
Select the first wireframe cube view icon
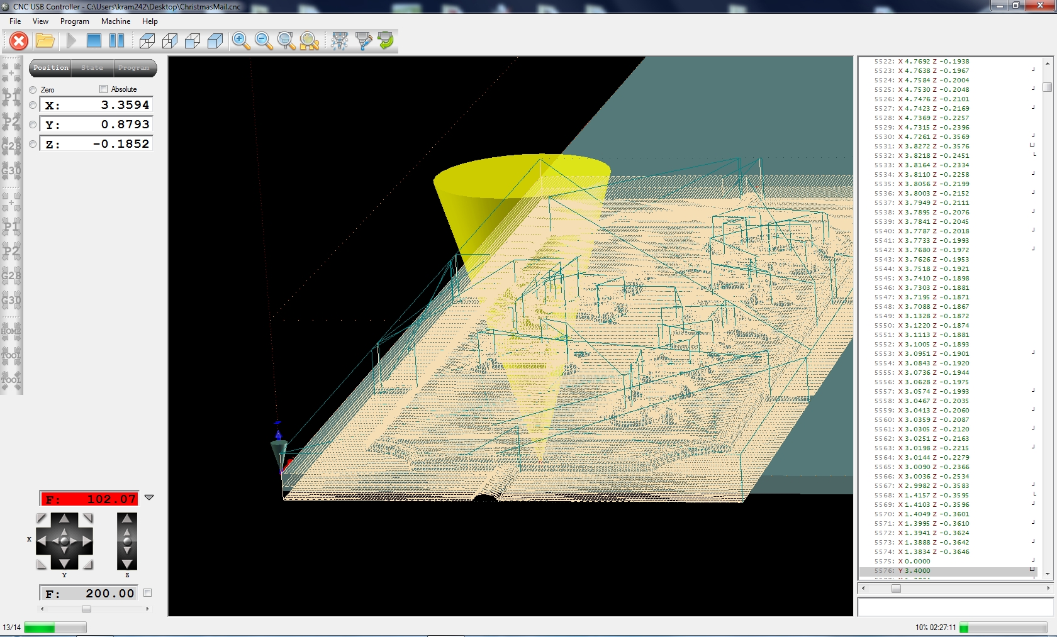coord(147,41)
